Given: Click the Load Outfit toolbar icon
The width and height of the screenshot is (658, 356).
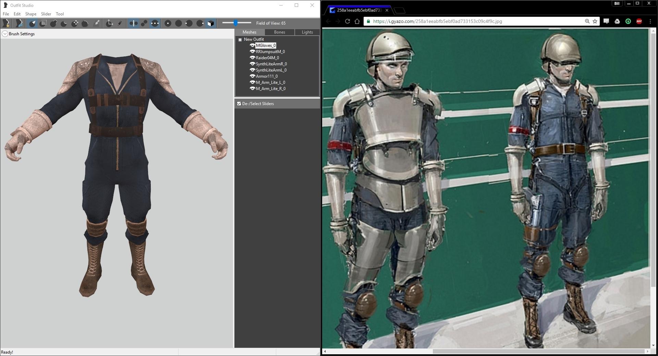Looking at the screenshot, I should 19,23.
